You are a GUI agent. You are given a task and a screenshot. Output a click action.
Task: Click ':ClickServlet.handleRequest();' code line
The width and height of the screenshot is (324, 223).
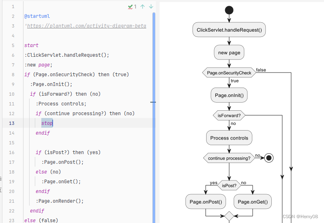click(67, 55)
